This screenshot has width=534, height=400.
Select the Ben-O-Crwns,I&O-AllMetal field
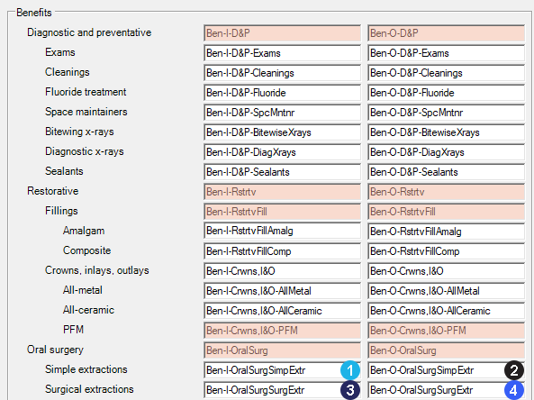pyautogui.click(x=446, y=291)
